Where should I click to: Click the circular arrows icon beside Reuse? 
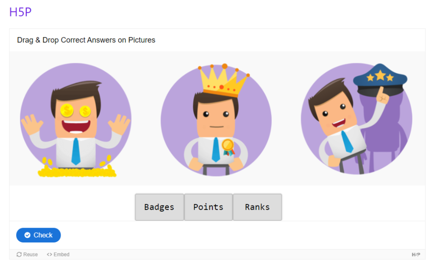19,254
